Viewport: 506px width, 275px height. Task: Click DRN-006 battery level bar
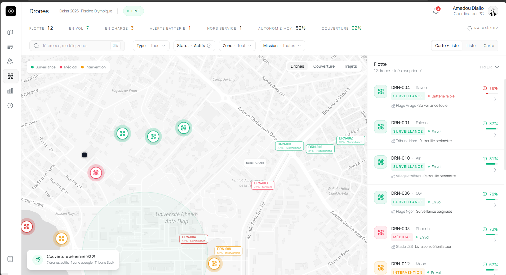click(492, 199)
